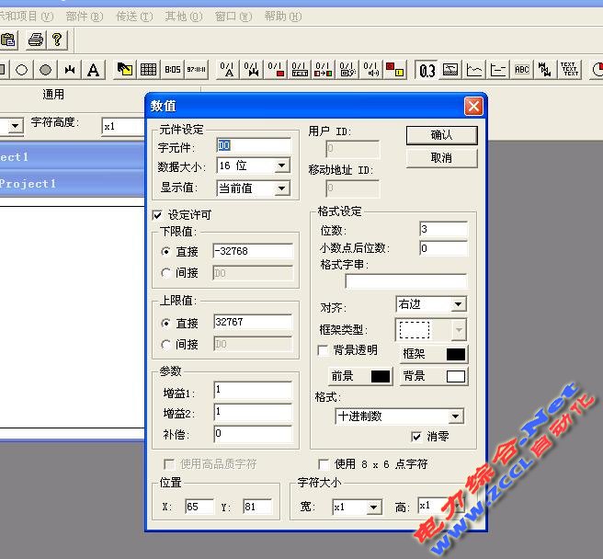Click the yellow question mark help icon

coord(57,40)
